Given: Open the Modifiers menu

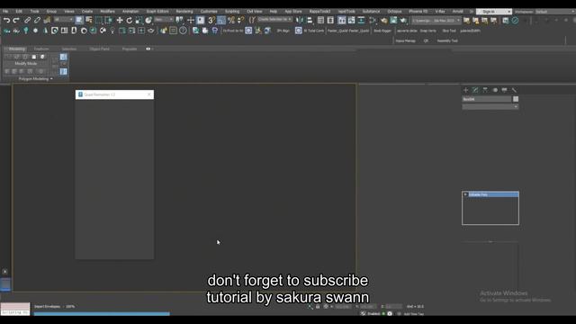Looking at the screenshot, I should [x=108, y=12].
